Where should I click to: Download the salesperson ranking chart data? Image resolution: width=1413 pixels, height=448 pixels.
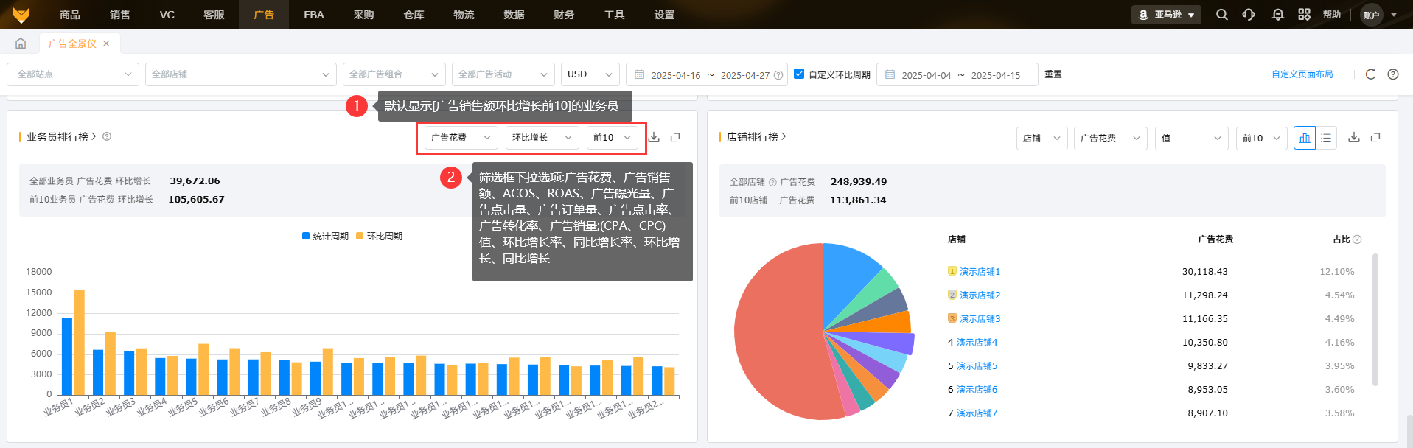tap(654, 137)
